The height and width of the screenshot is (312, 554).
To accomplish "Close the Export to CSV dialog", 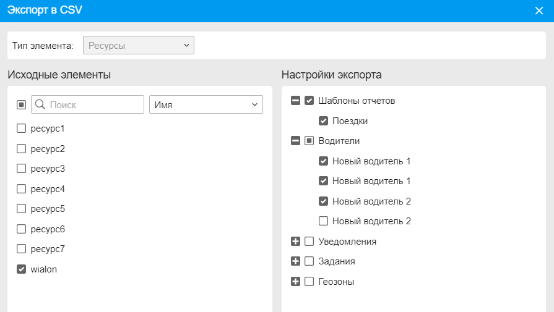I will click(539, 10).
